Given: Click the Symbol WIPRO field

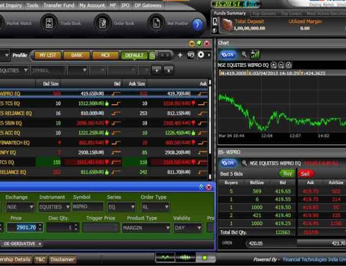Looking at the screenshot, I should [88, 207].
